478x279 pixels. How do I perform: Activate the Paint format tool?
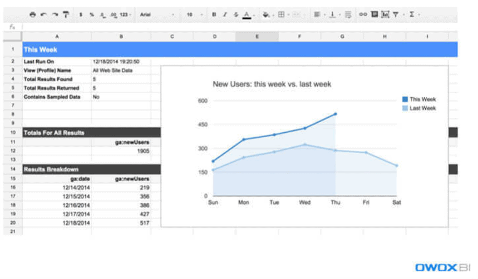coord(66,14)
